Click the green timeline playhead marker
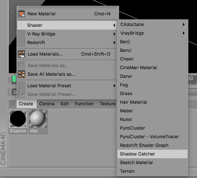This screenshot has height=178, width=197. (x=14, y=79)
